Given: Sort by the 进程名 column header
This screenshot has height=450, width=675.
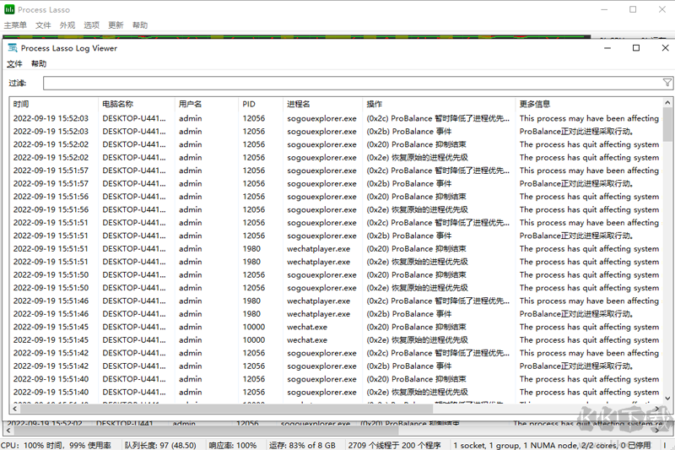Looking at the screenshot, I should point(323,104).
